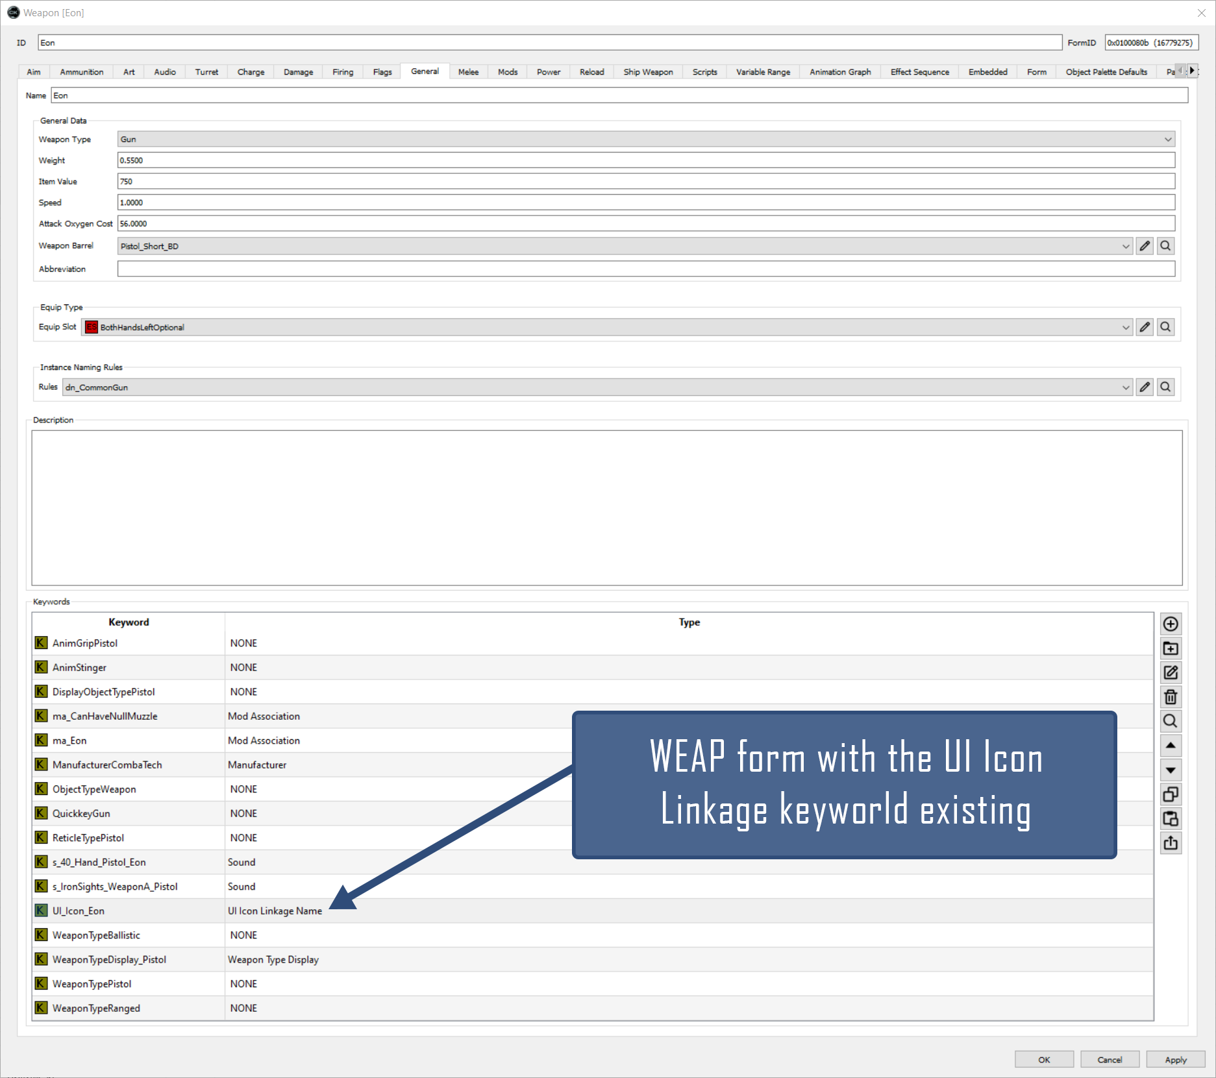1216x1078 pixels.
Task: Search keywords with the magnifier icon
Action: (1171, 720)
